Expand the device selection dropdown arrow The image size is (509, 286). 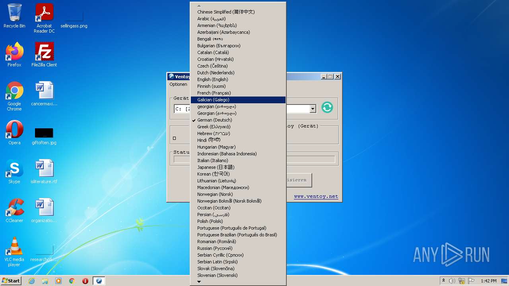[313, 108]
